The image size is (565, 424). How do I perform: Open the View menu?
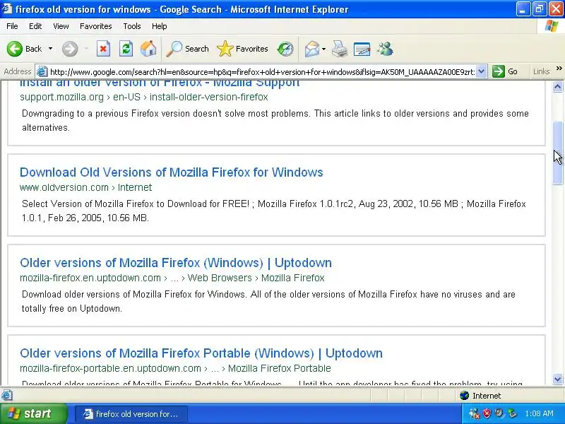click(x=61, y=26)
